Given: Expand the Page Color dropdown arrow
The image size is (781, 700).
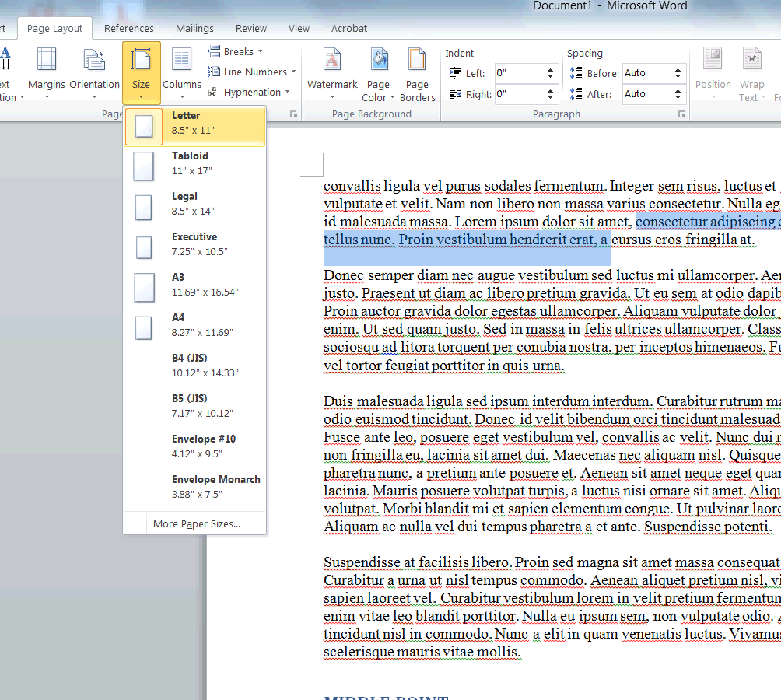Looking at the screenshot, I should coord(392,97).
